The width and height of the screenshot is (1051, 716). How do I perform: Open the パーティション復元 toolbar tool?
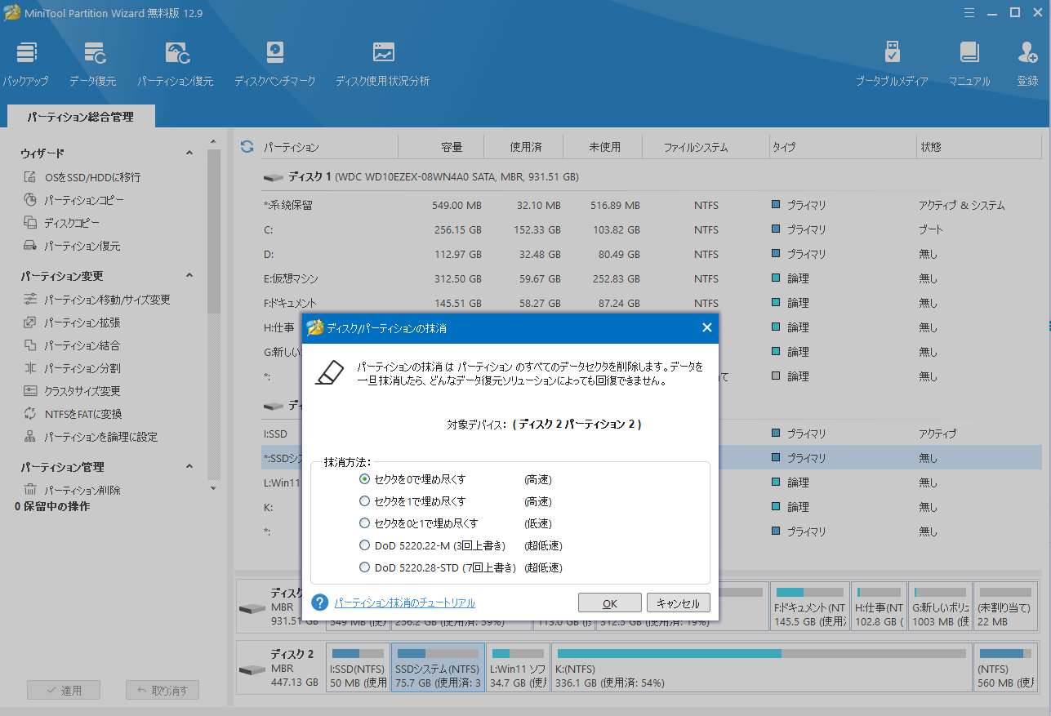click(175, 64)
